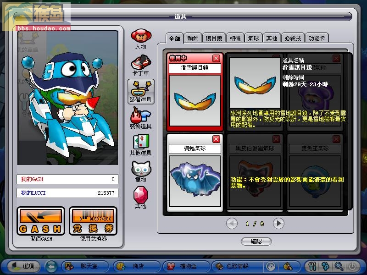Screen dimensions: 367x275
Task: Select the 裝備道具 goggles category icon
Action: point(141,92)
